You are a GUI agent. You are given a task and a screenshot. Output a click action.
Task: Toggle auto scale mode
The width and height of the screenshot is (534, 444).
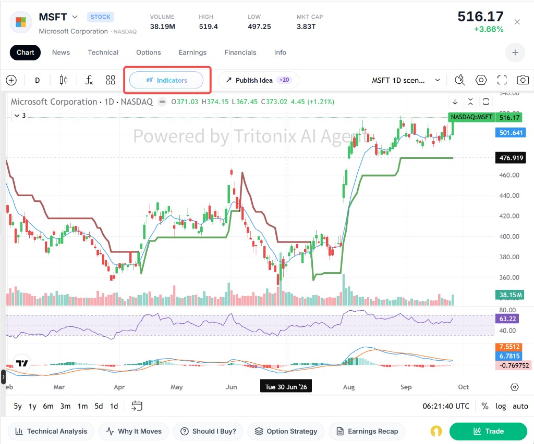tap(520, 406)
